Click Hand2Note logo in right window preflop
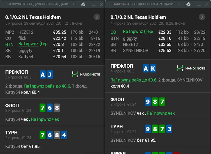 click(191, 68)
